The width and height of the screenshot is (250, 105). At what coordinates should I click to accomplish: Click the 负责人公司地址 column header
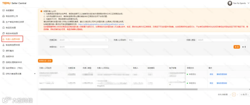tap(103, 68)
